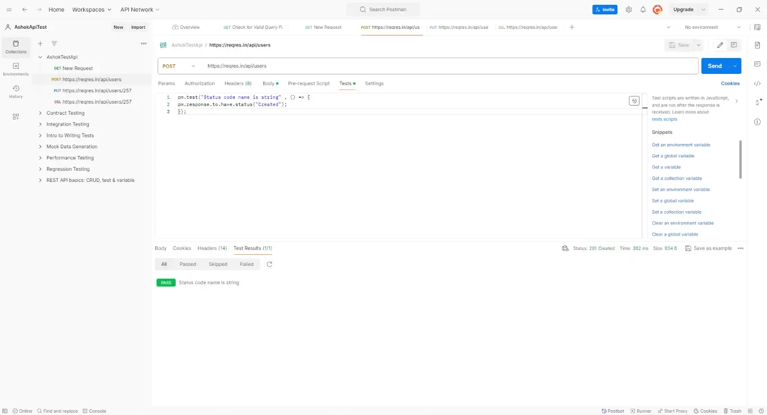Click the Import button
767x415 pixels.
(x=138, y=27)
